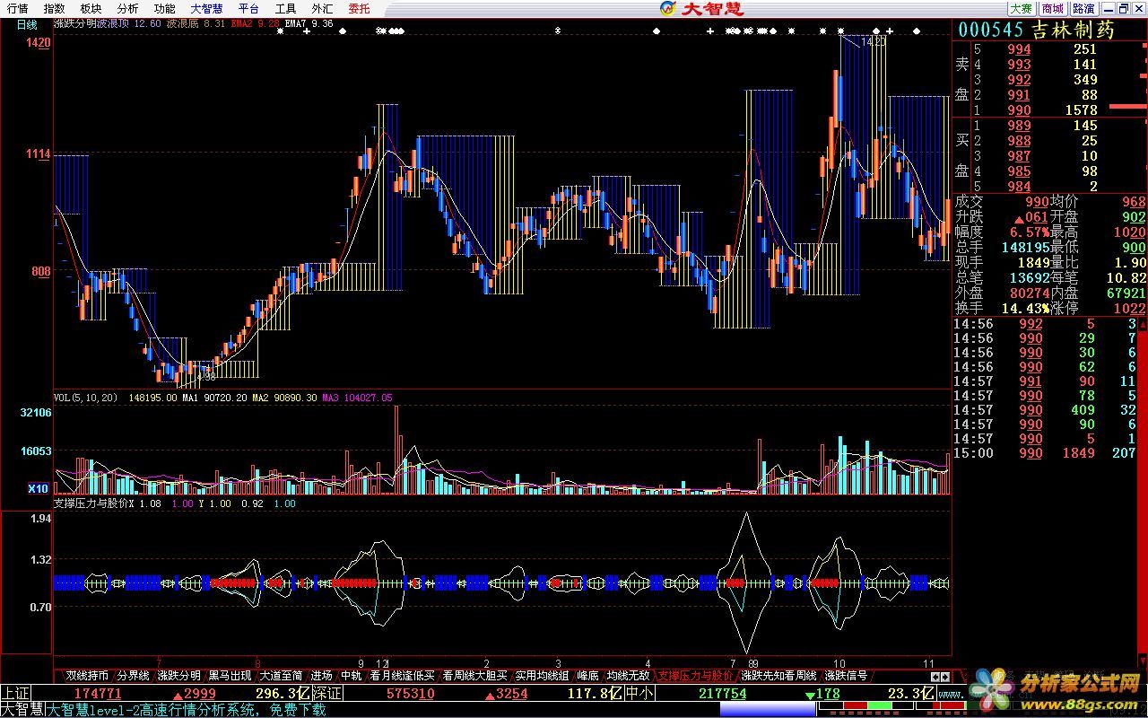The image size is (1148, 718).
Task: Click sell level 1 price 990
Action: coord(1019,110)
